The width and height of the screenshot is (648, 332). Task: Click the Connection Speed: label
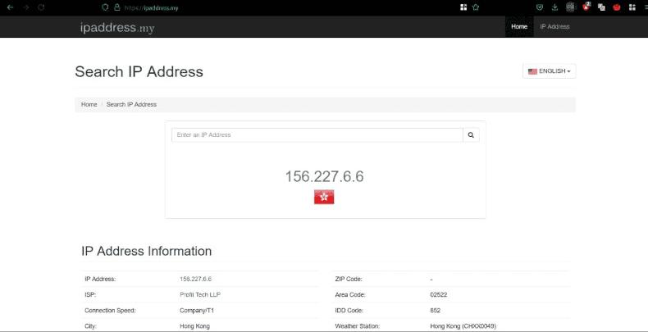click(x=110, y=311)
